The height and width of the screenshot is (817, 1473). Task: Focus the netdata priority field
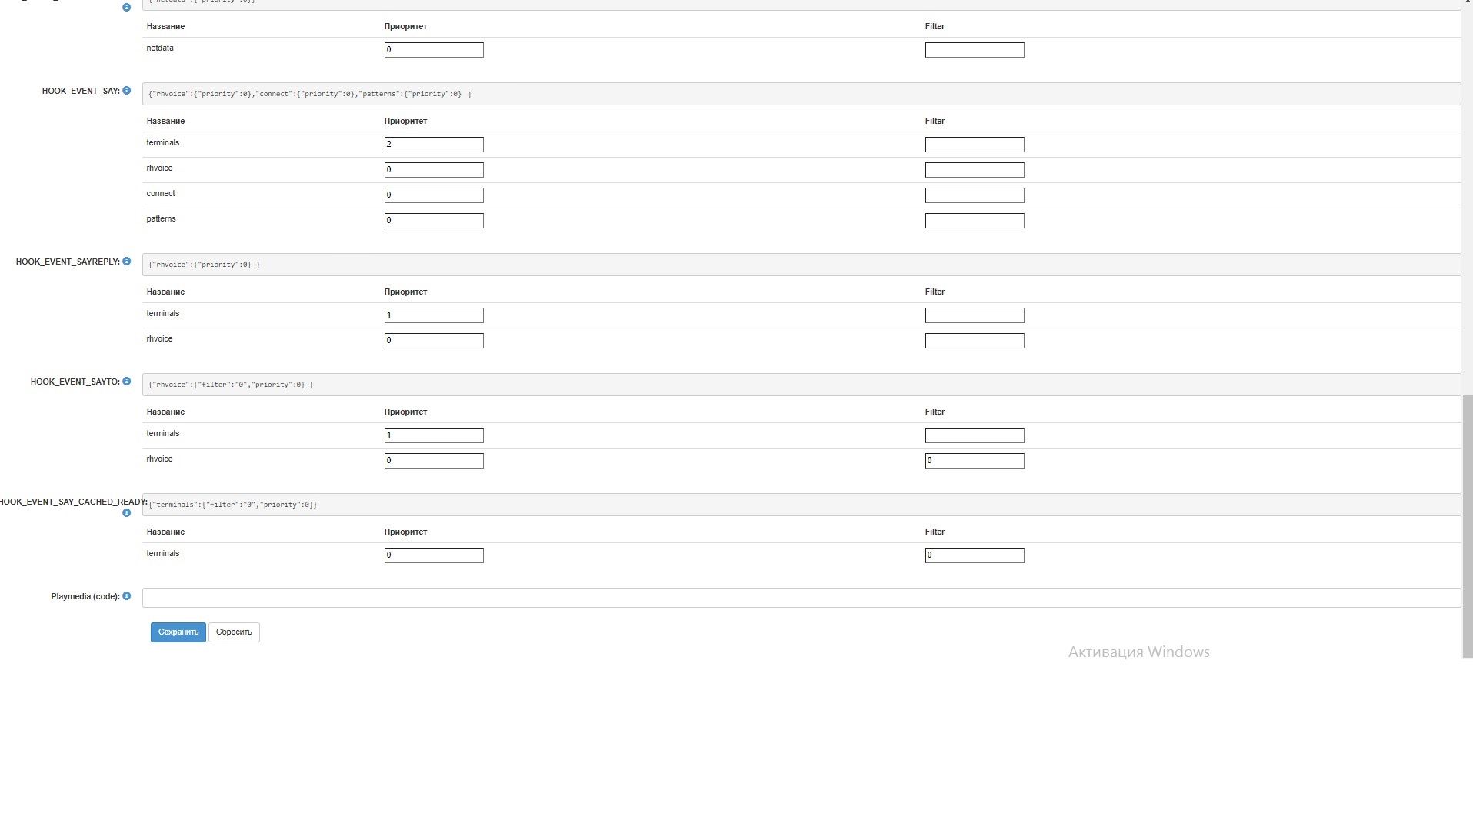click(434, 50)
